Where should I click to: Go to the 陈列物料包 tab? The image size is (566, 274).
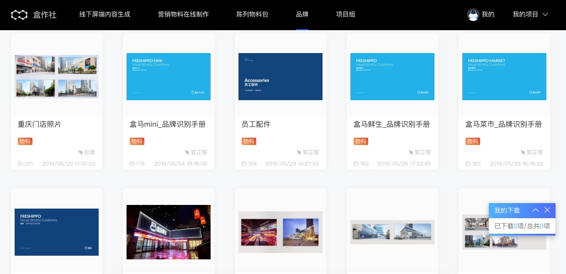[253, 15]
